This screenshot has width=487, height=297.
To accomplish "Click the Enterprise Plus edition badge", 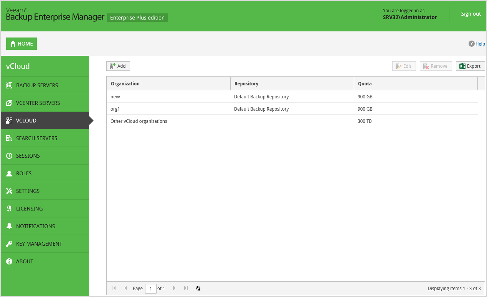I will pos(137,18).
